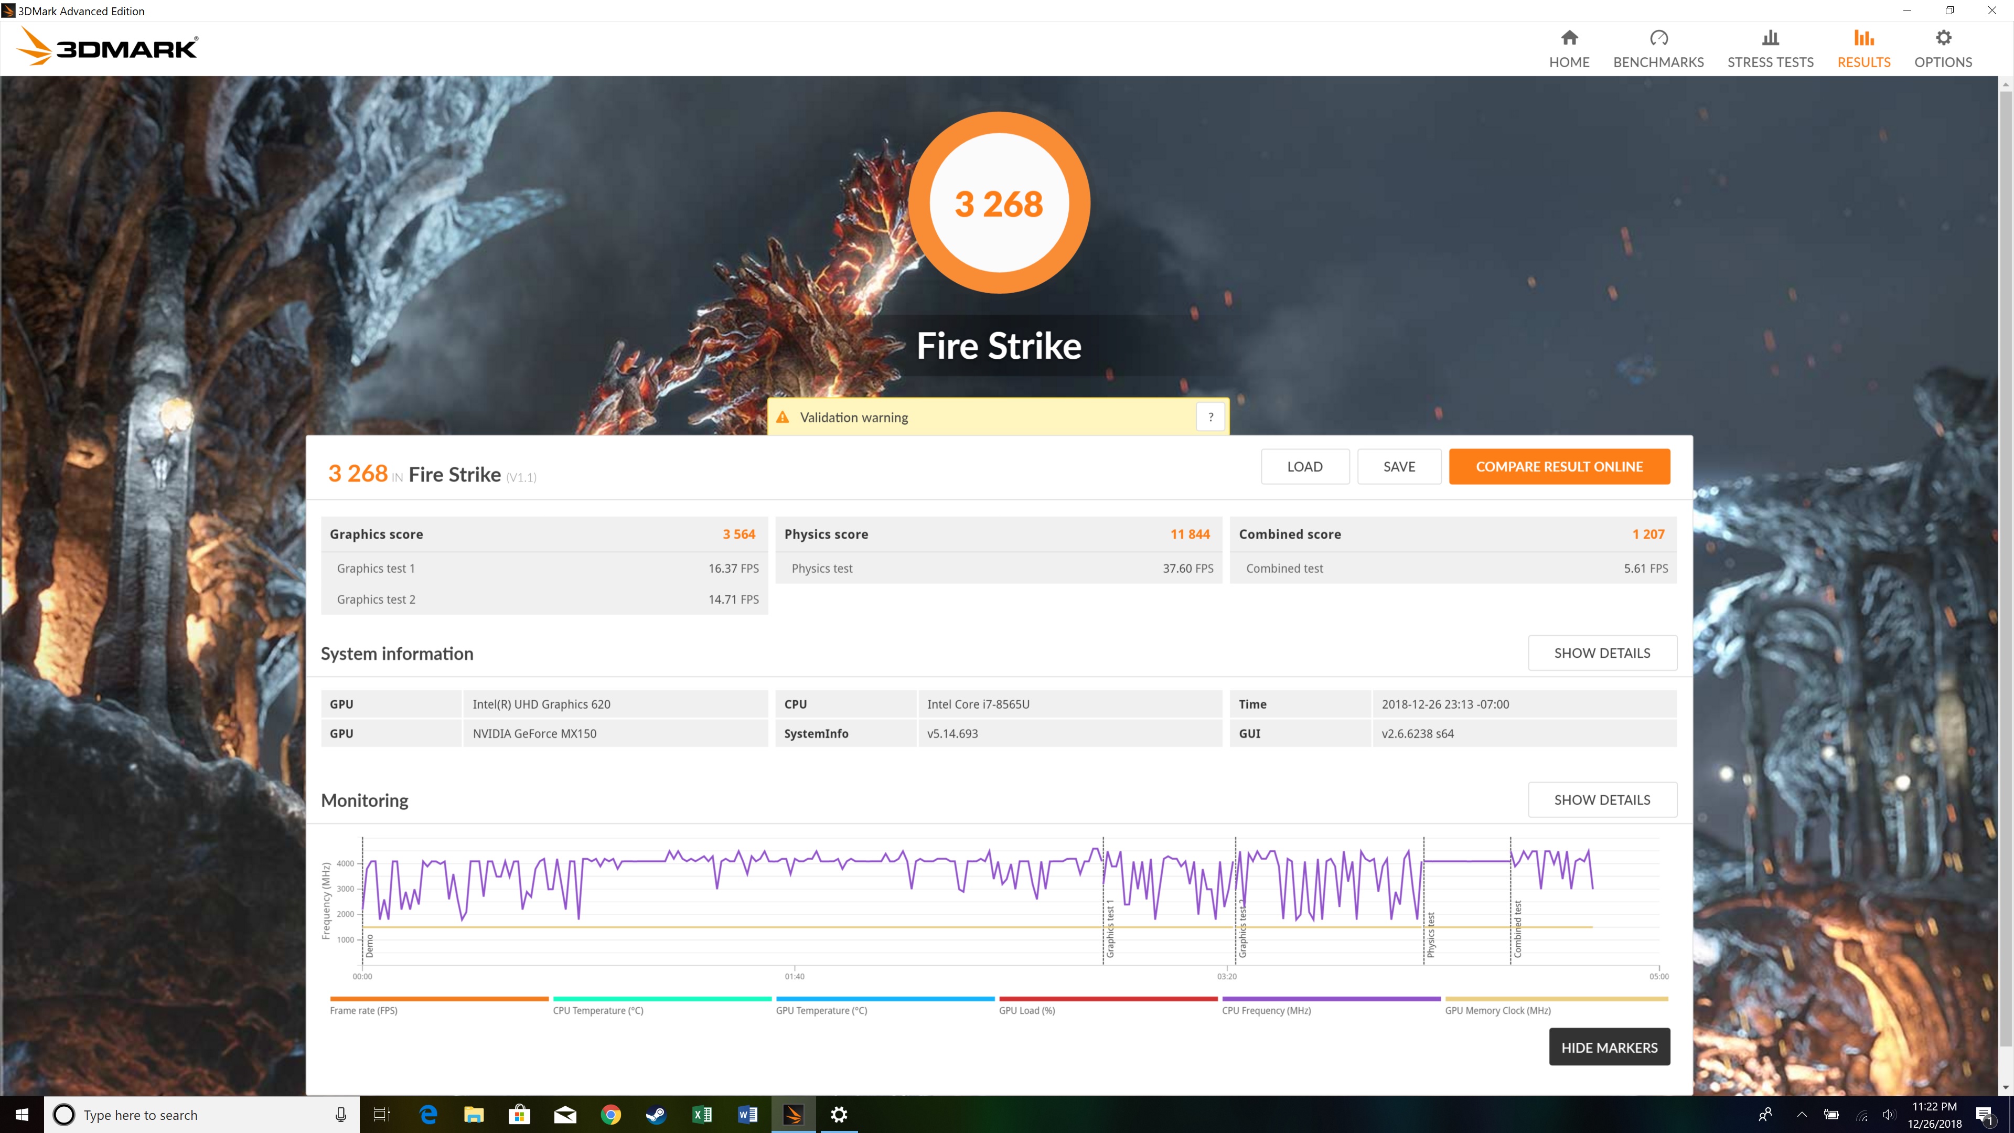Click the Combined score 1 207 value

click(x=1648, y=534)
